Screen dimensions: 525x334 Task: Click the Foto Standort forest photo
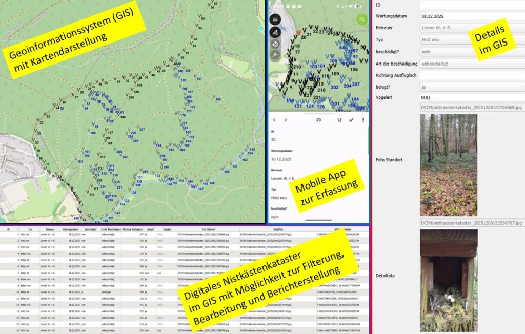[x=449, y=164]
